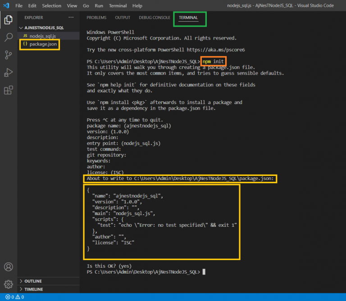Open the Run and Debug view
The image size is (346, 301).
click(x=8, y=72)
